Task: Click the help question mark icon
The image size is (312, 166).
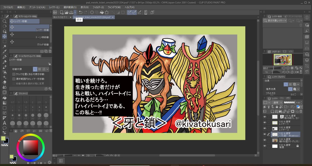Action: tap(152, 12)
